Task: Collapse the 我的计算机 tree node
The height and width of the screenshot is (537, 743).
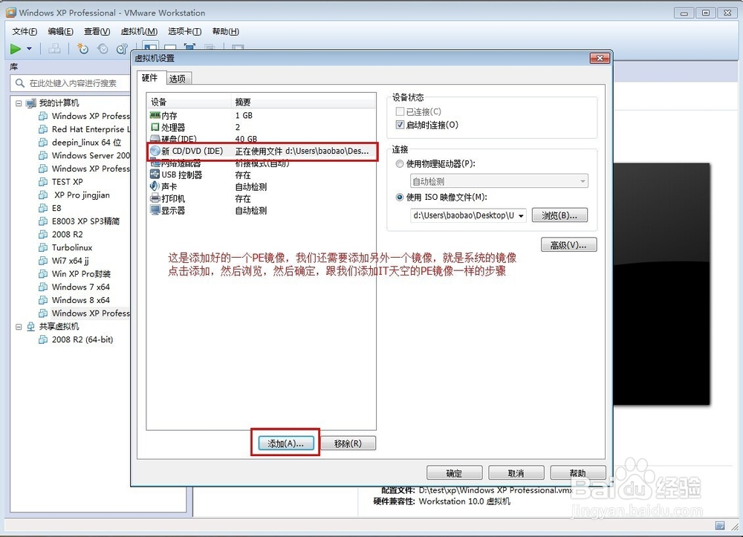Action: pyautogui.click(x=19, y=103)
